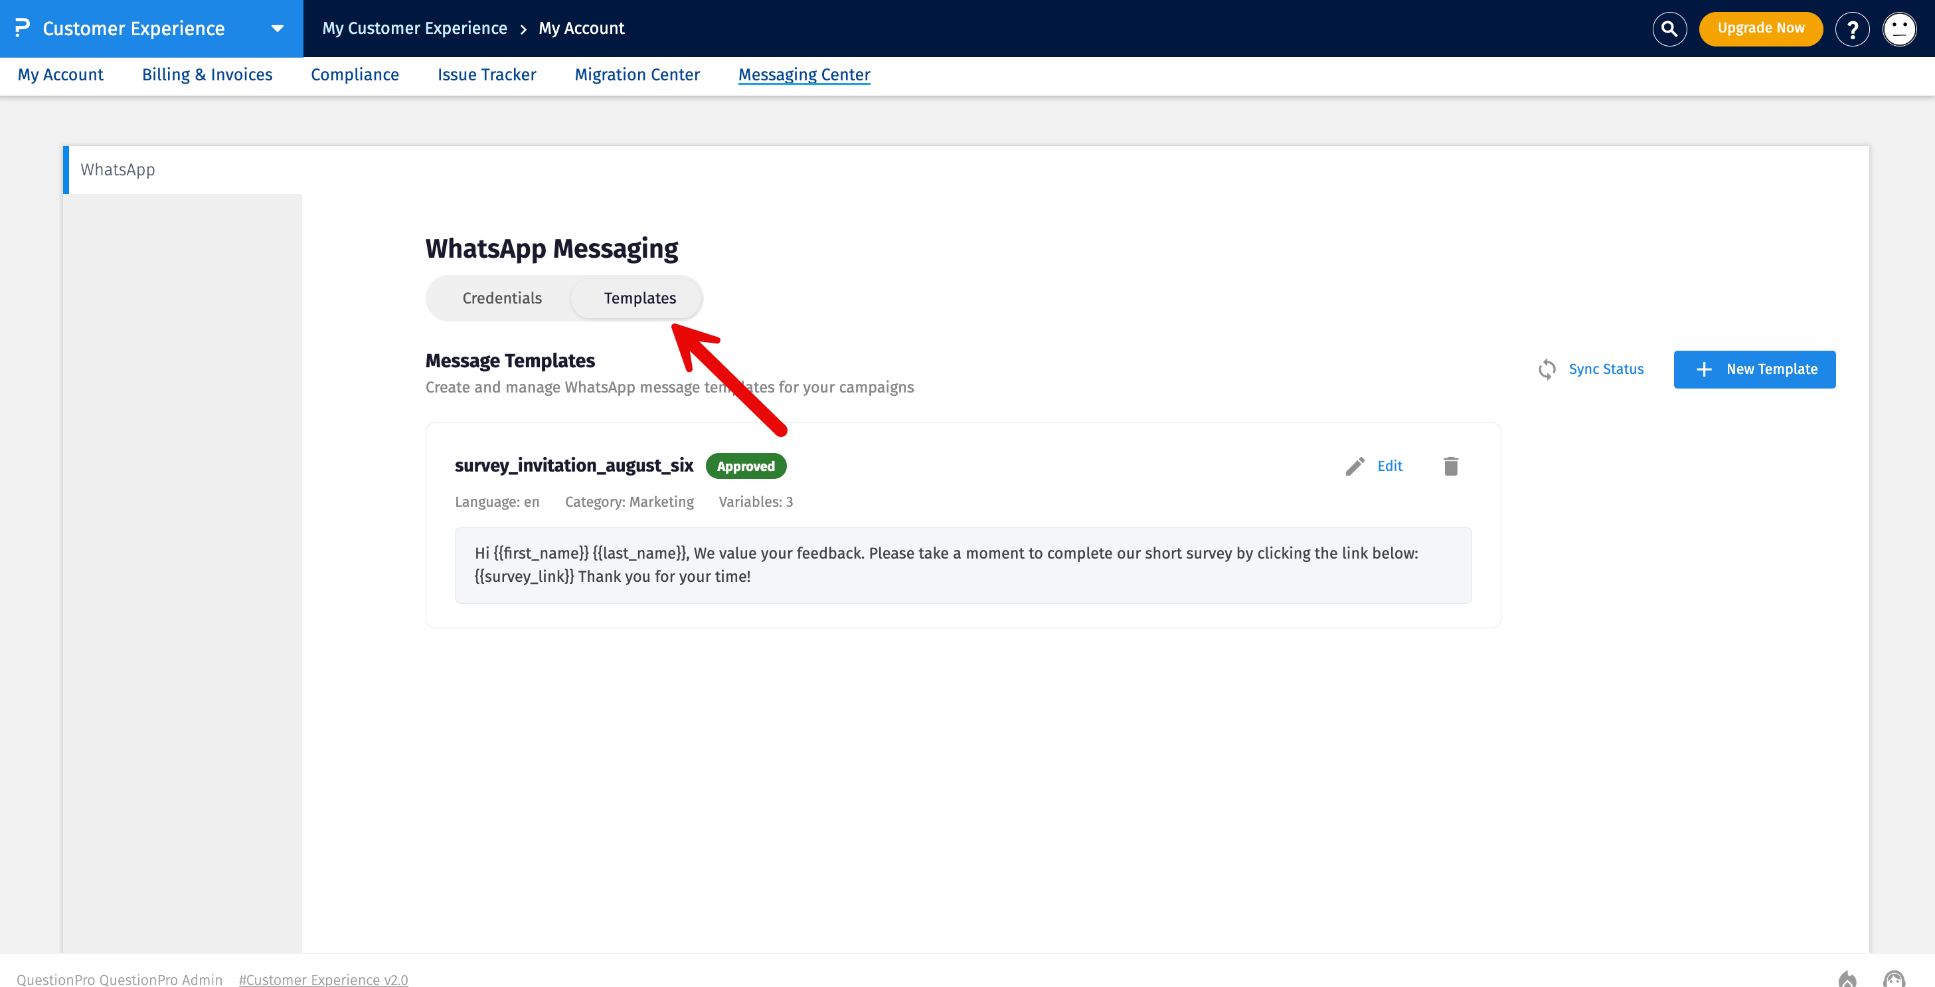Go to the Compliance tab
The width and height of the screenshot is (1935, 987).
click(x=355, y=74)
